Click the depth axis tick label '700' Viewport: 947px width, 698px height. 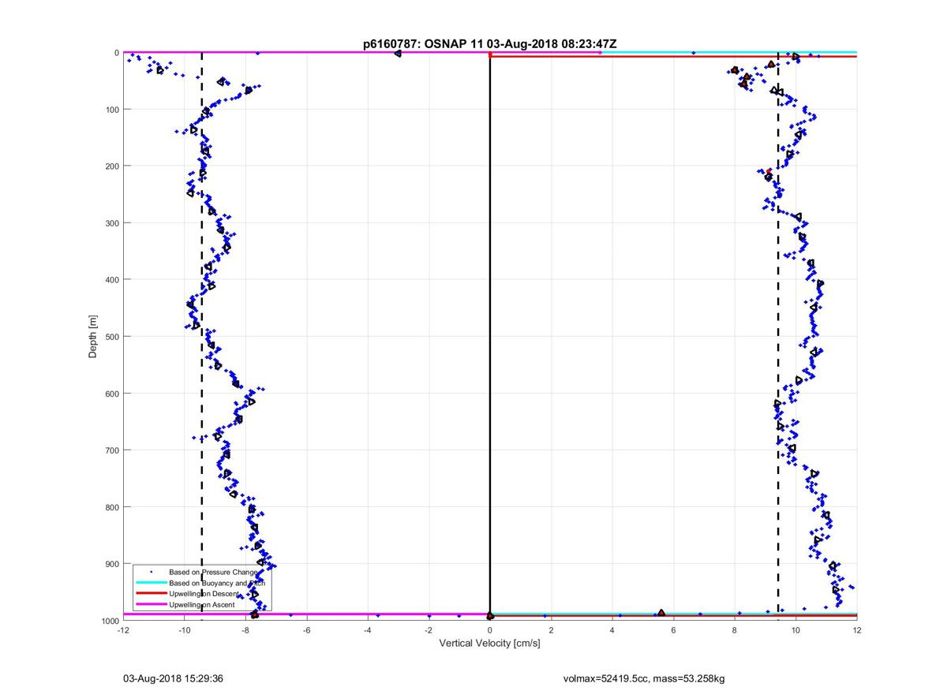point(111,450)
